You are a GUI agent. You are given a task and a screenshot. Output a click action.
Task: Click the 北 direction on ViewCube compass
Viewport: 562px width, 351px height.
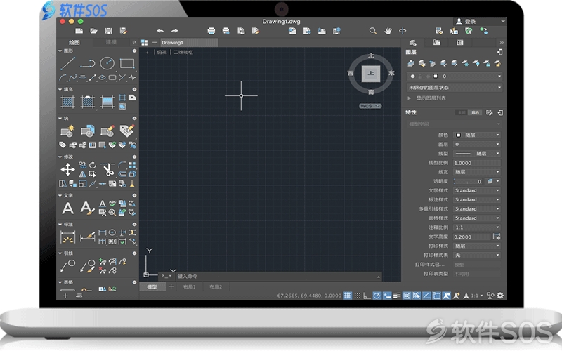(x=371, y=55)
